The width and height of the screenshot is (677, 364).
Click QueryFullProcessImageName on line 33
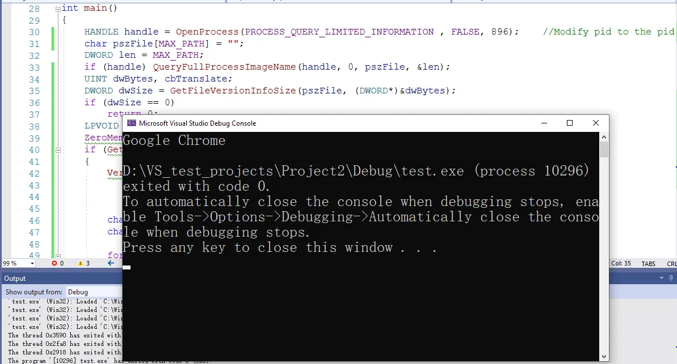pos(224,67)
